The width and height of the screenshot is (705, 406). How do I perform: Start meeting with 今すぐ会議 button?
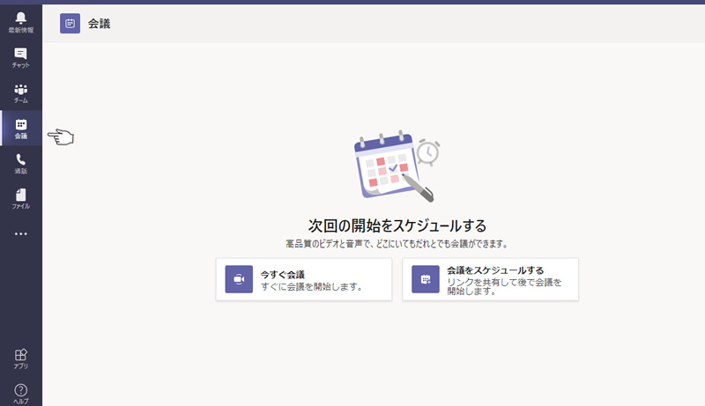(x=304, y=279)
